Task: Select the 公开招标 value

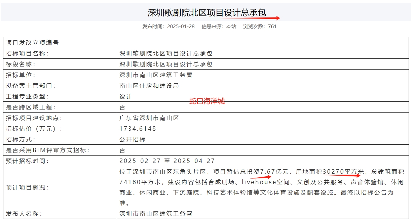Action: [x=133, y=139]
